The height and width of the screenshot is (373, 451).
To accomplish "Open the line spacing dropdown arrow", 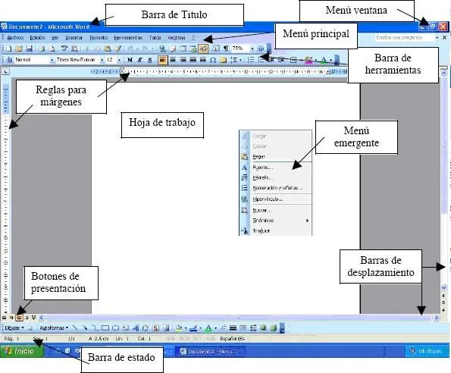I will [240, 60].
